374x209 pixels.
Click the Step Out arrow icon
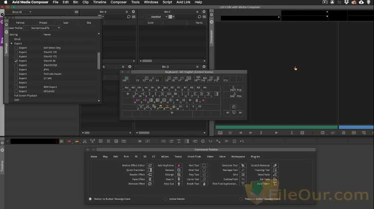(179, 184)
